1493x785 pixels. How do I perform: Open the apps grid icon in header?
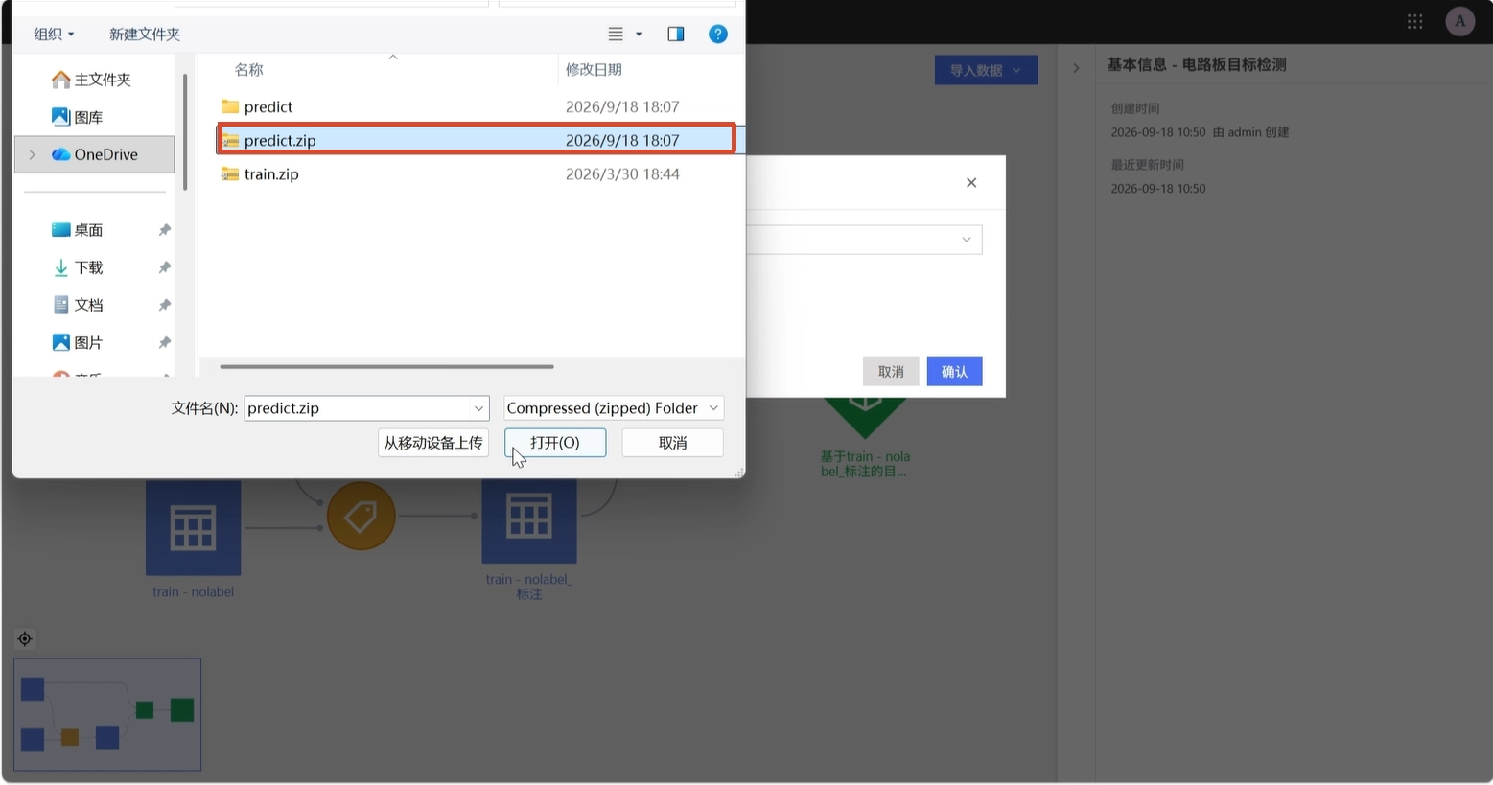tap(1414, 21)
